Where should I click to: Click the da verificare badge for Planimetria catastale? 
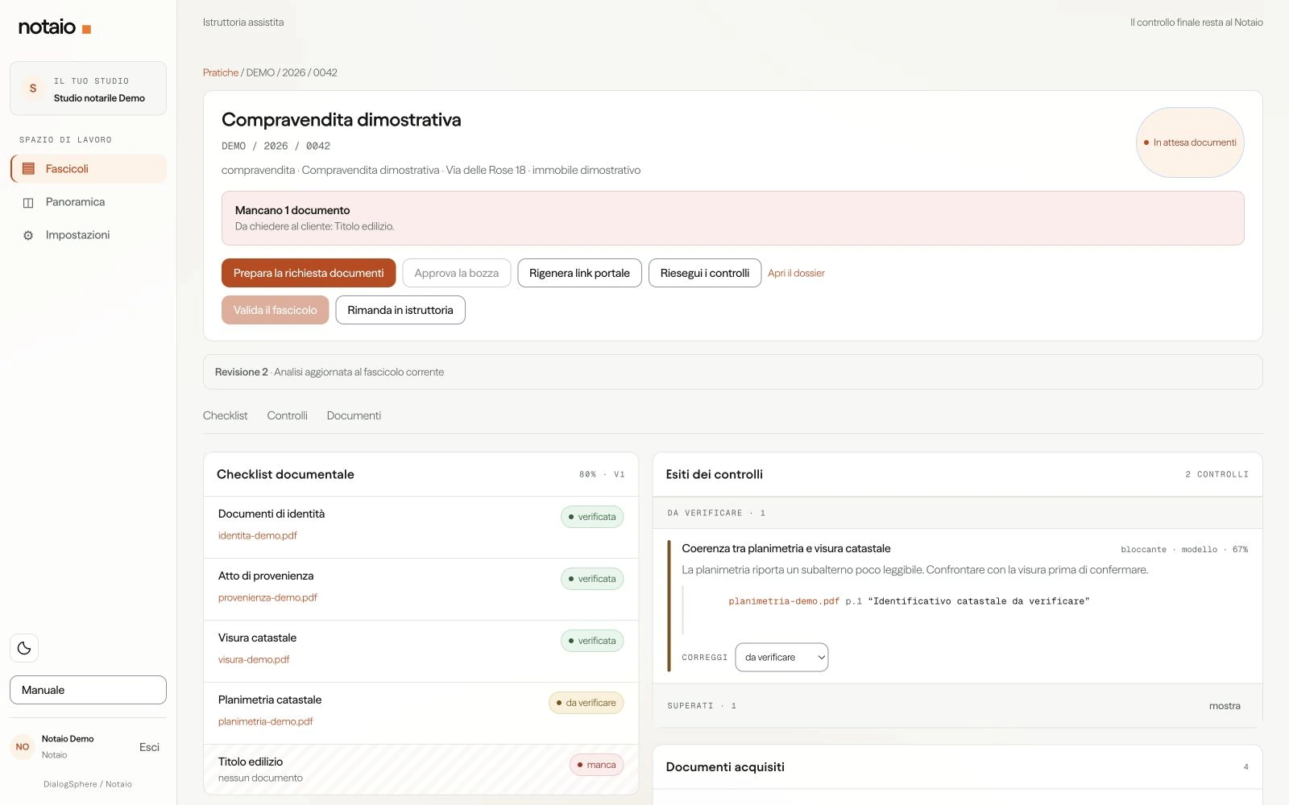point(586,703)
